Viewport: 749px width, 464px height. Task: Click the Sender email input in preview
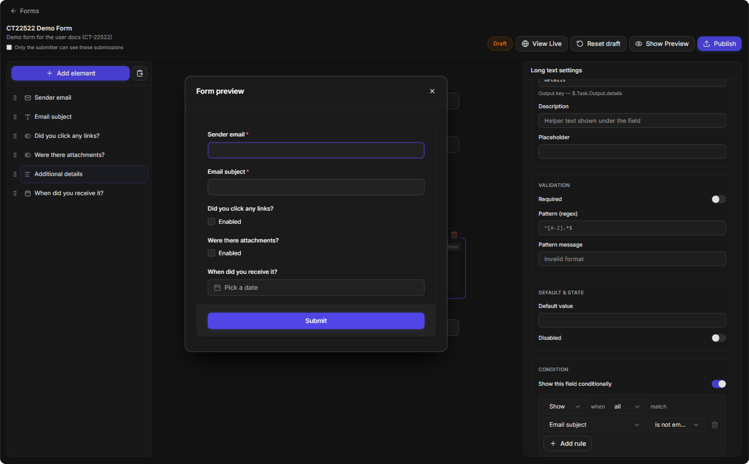pyautogui.click(x=316, y=150)
